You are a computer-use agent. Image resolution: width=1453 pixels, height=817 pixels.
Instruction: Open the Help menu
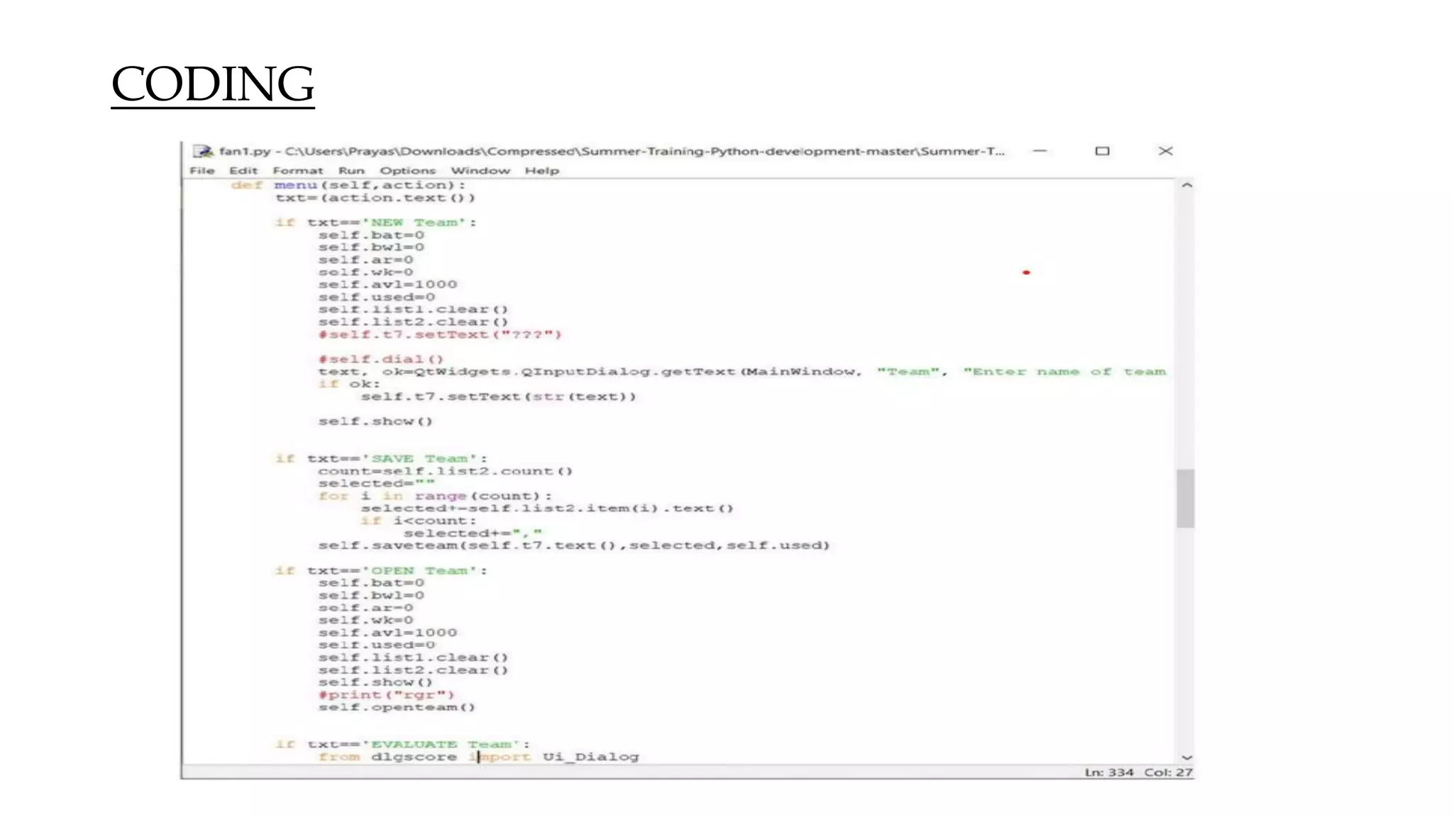[541, 171]
